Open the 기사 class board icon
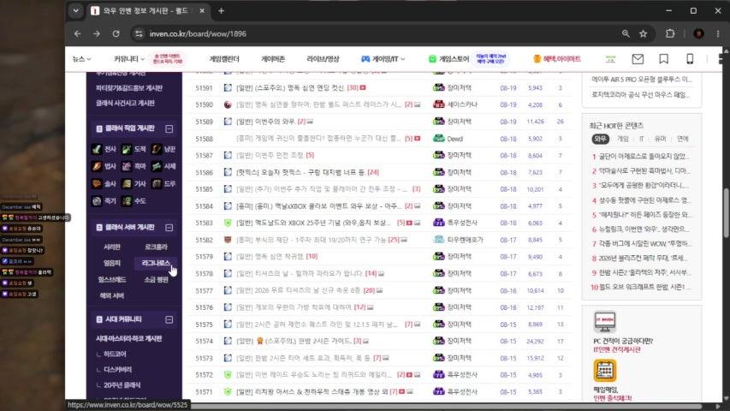Screen dimensions: 730x411 pyautogui.click(x=127, y=184)
